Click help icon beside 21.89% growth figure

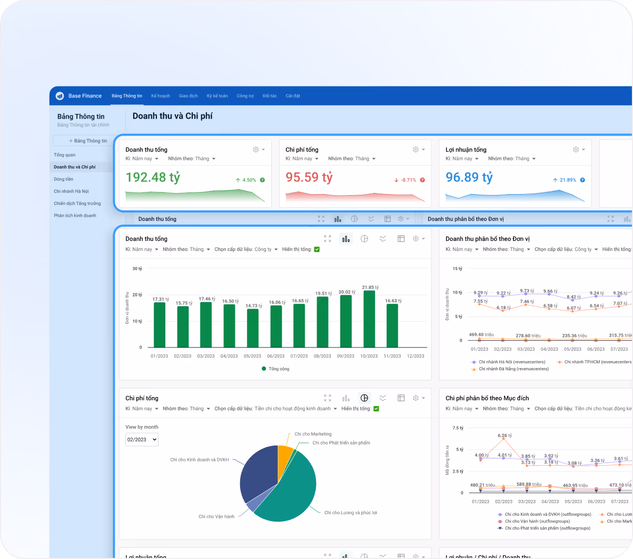pyautogui.click(x=582, y=180)
